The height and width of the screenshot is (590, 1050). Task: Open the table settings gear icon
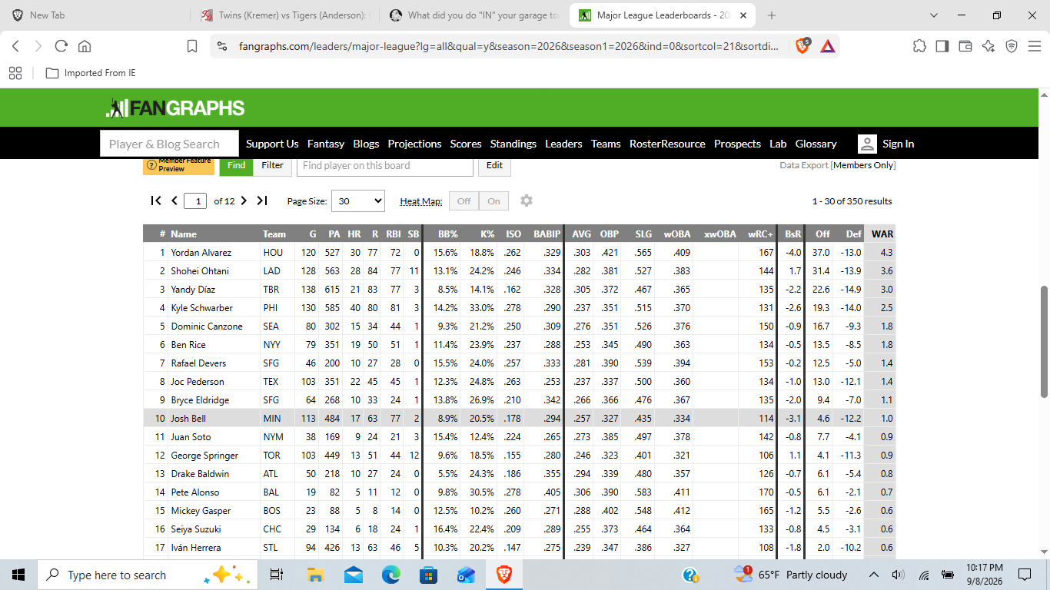point(526,201)
